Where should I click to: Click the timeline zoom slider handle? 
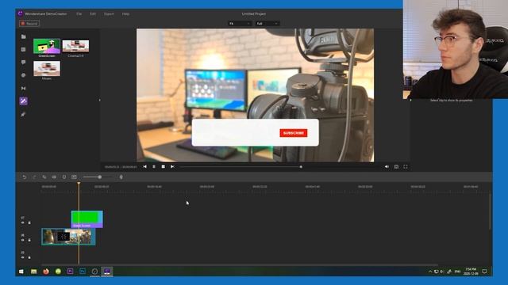tap(100, 177)
